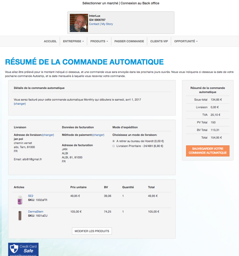The width and height of the screenshot is (239, 256).
Task: Click the PV Total value '150'
Action: click(x=213, y=123)
